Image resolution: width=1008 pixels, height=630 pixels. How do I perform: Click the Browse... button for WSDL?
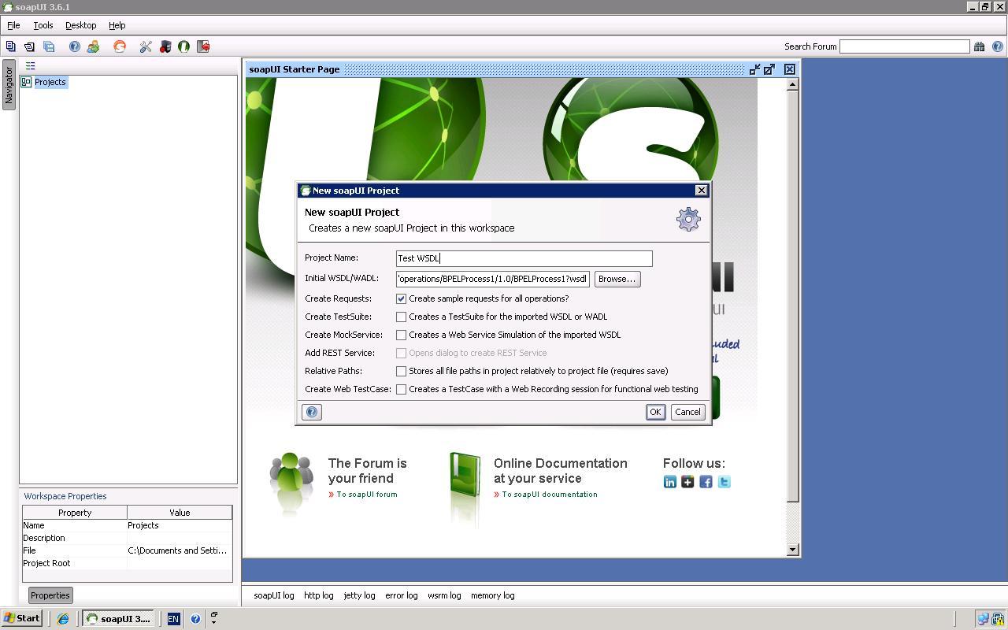617,279
